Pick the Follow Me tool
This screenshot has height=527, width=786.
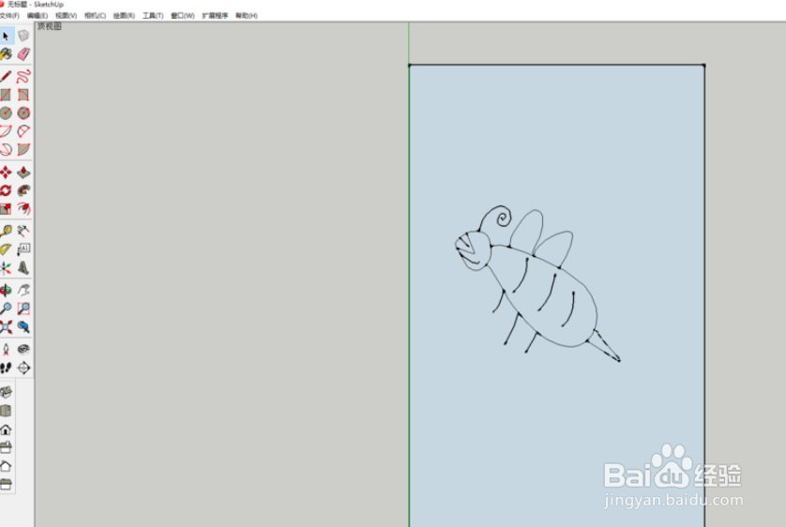pyautogui.click(x=23, y=190)
